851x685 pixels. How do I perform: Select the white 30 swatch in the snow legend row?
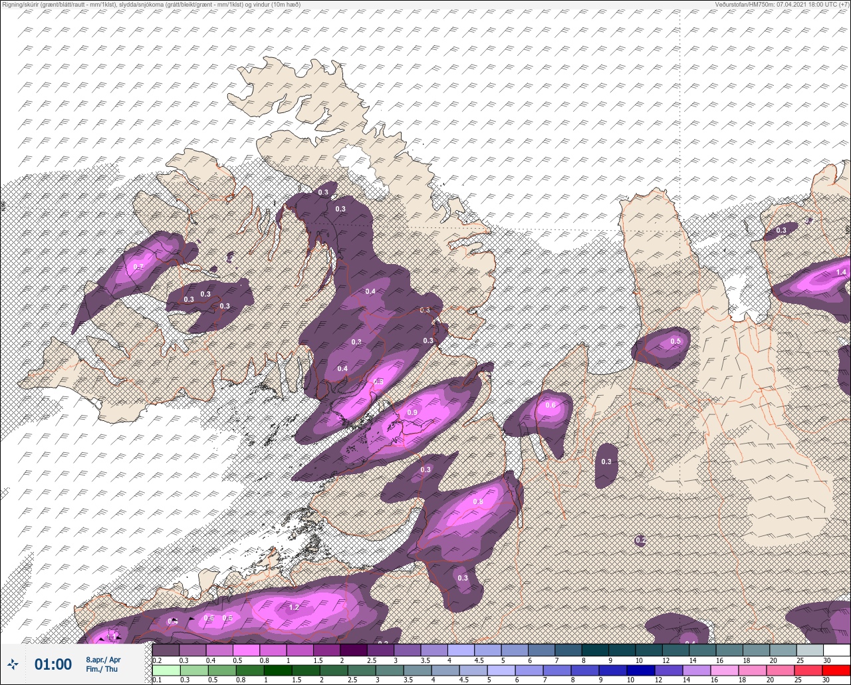[836, 649]
